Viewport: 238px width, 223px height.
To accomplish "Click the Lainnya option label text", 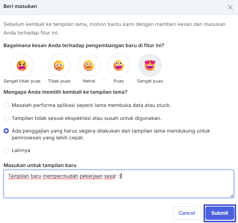I will click(21, 151).
